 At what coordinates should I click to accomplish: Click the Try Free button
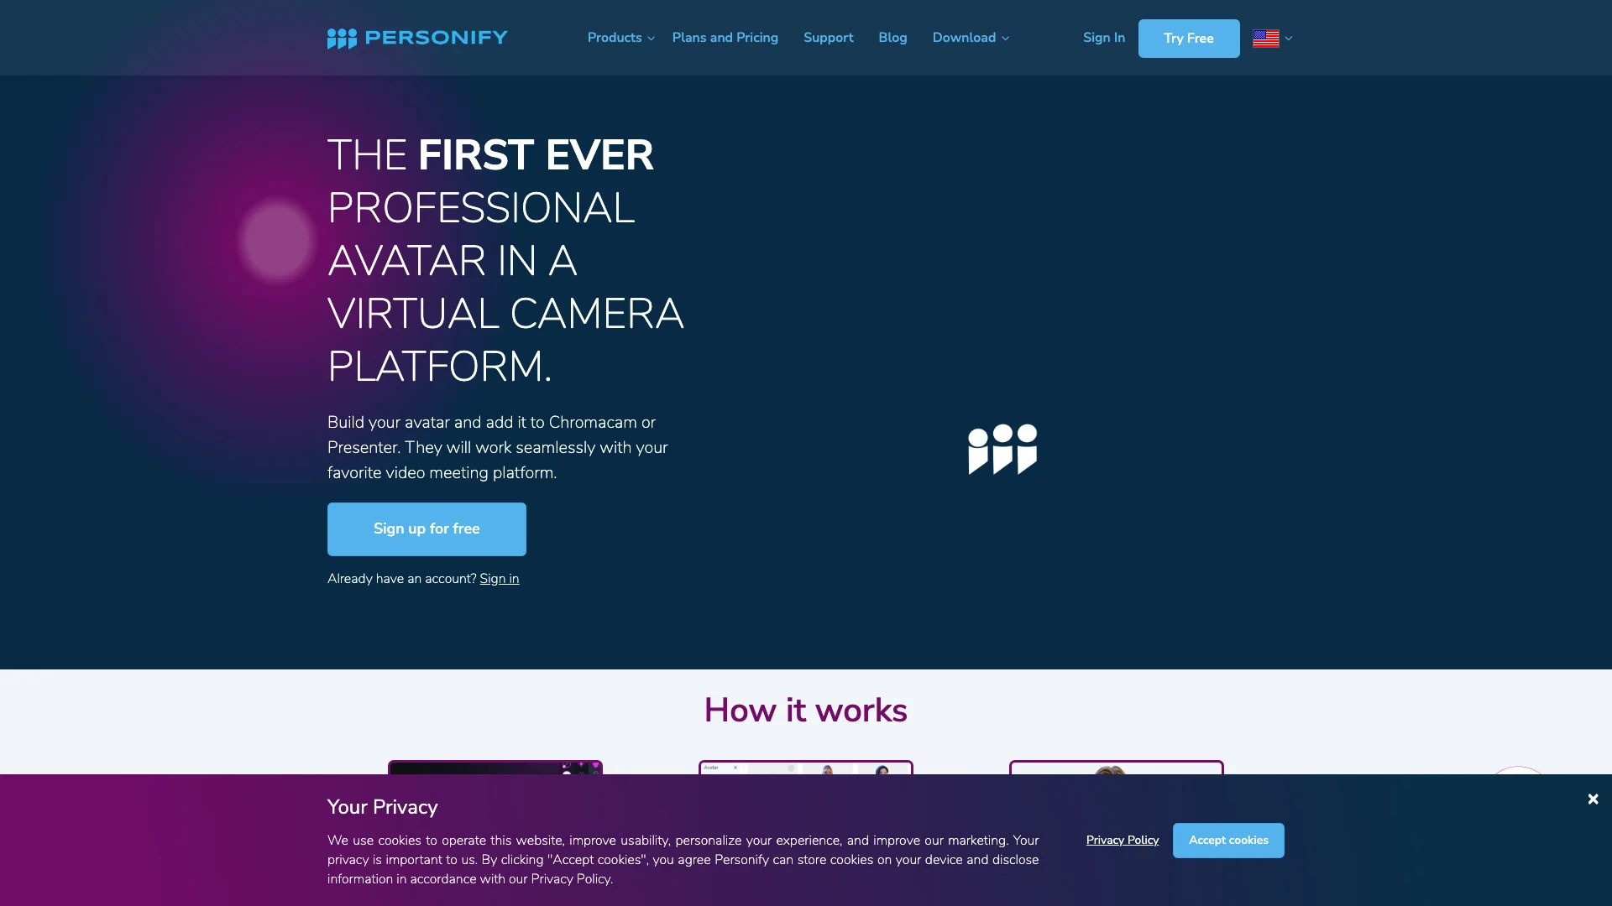click(x=1188, y=38)
